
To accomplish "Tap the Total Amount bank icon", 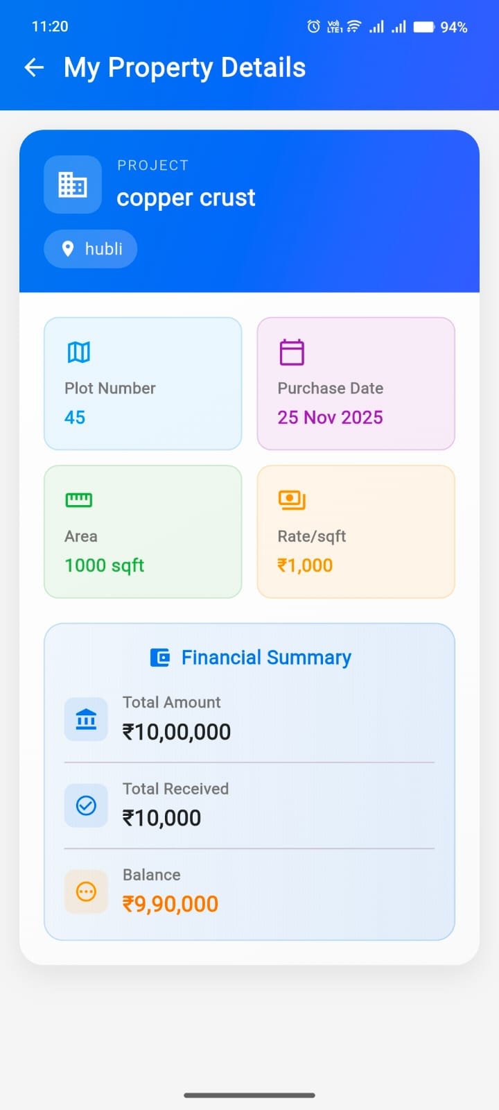I will [x=86, y=719].
